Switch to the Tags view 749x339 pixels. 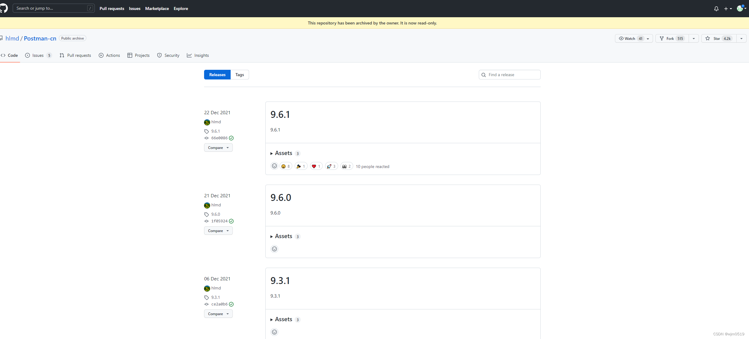pyautogui.click(x=240, y=75)
